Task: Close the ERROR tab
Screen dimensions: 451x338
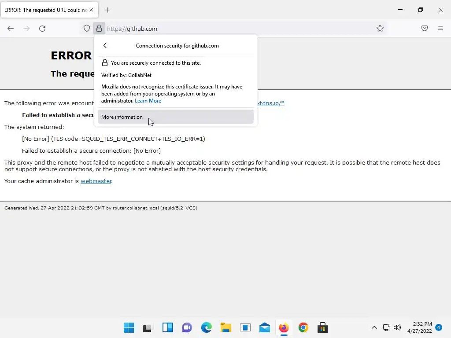Action: 91,10
